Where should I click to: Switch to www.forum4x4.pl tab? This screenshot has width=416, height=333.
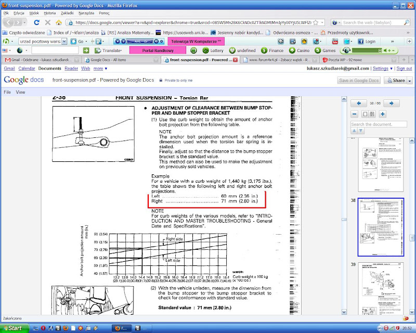pos(279,60)
